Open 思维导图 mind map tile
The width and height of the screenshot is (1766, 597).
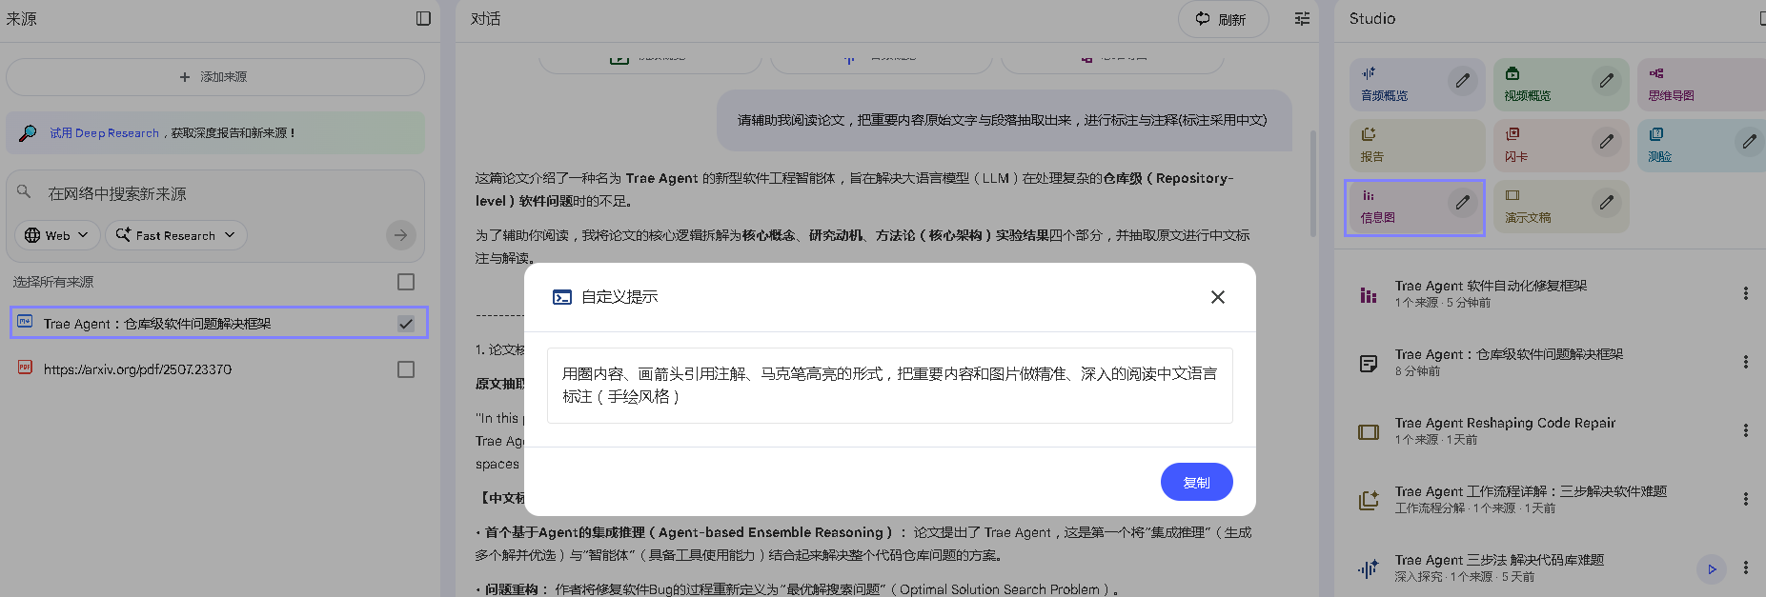[x=1701, y=85]
